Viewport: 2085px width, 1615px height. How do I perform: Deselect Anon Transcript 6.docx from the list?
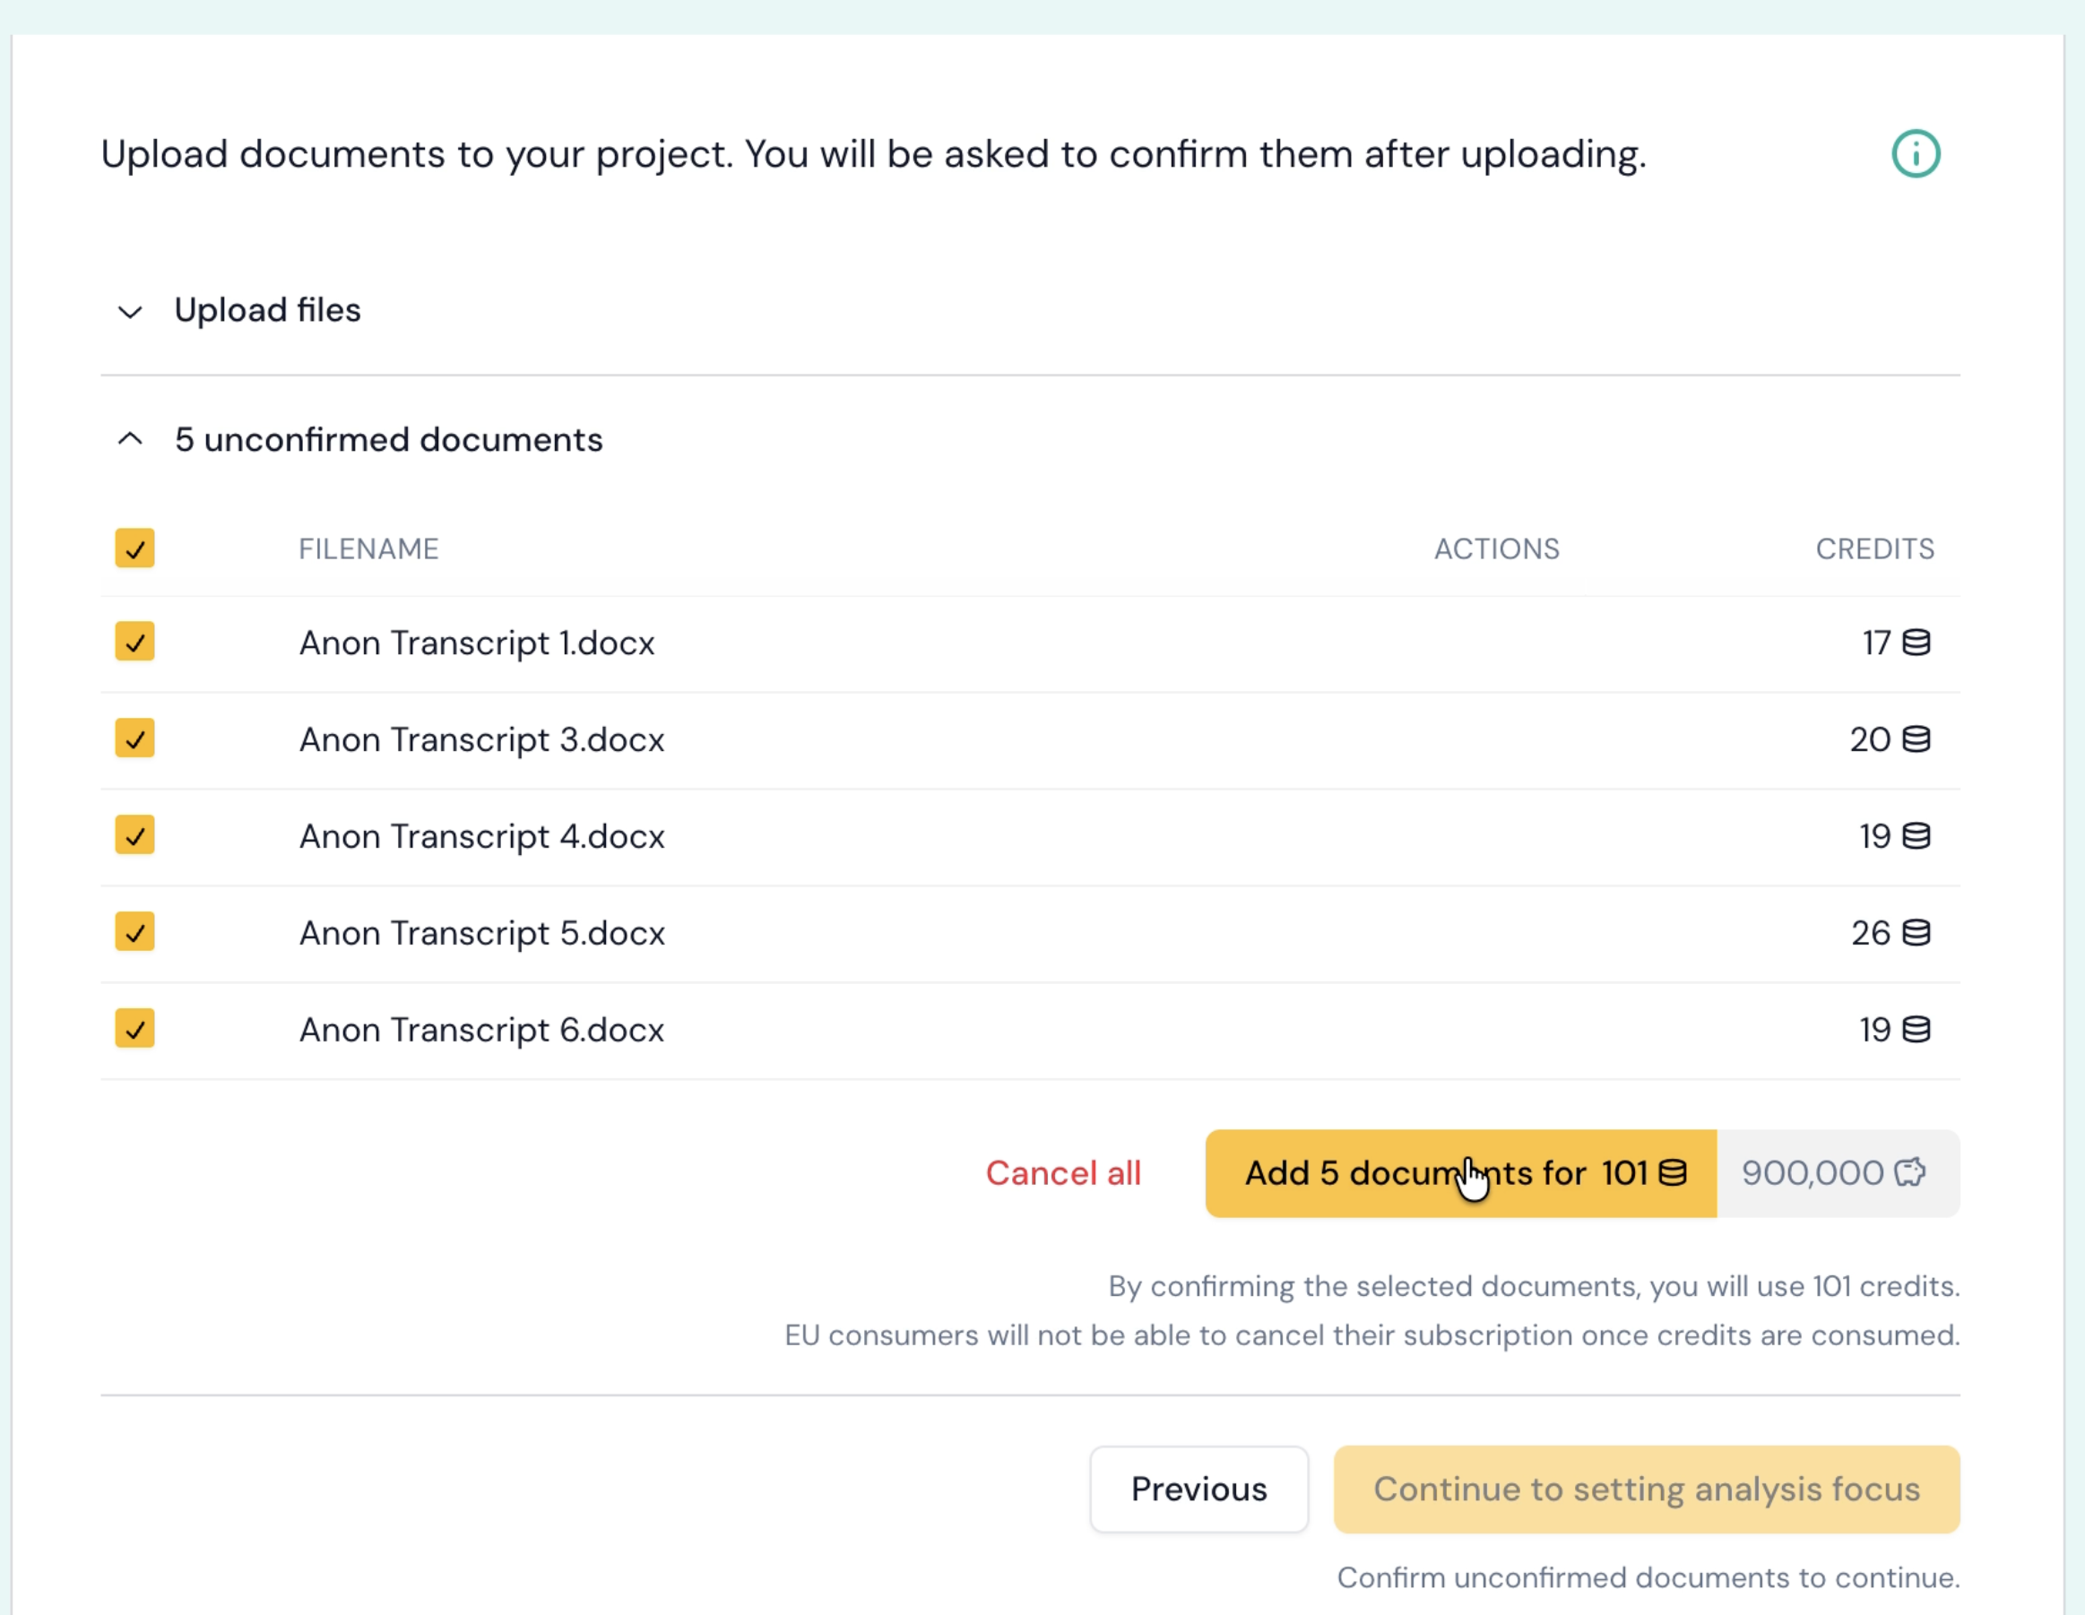click(x=134, y=1028)
